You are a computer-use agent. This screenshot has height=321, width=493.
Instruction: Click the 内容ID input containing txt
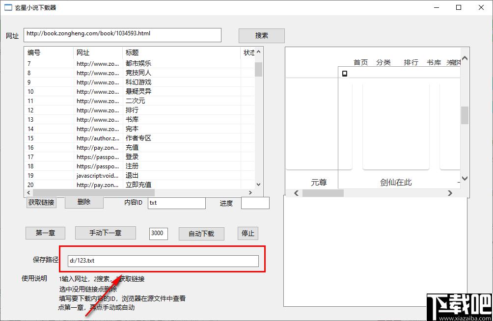coord(176,203)
